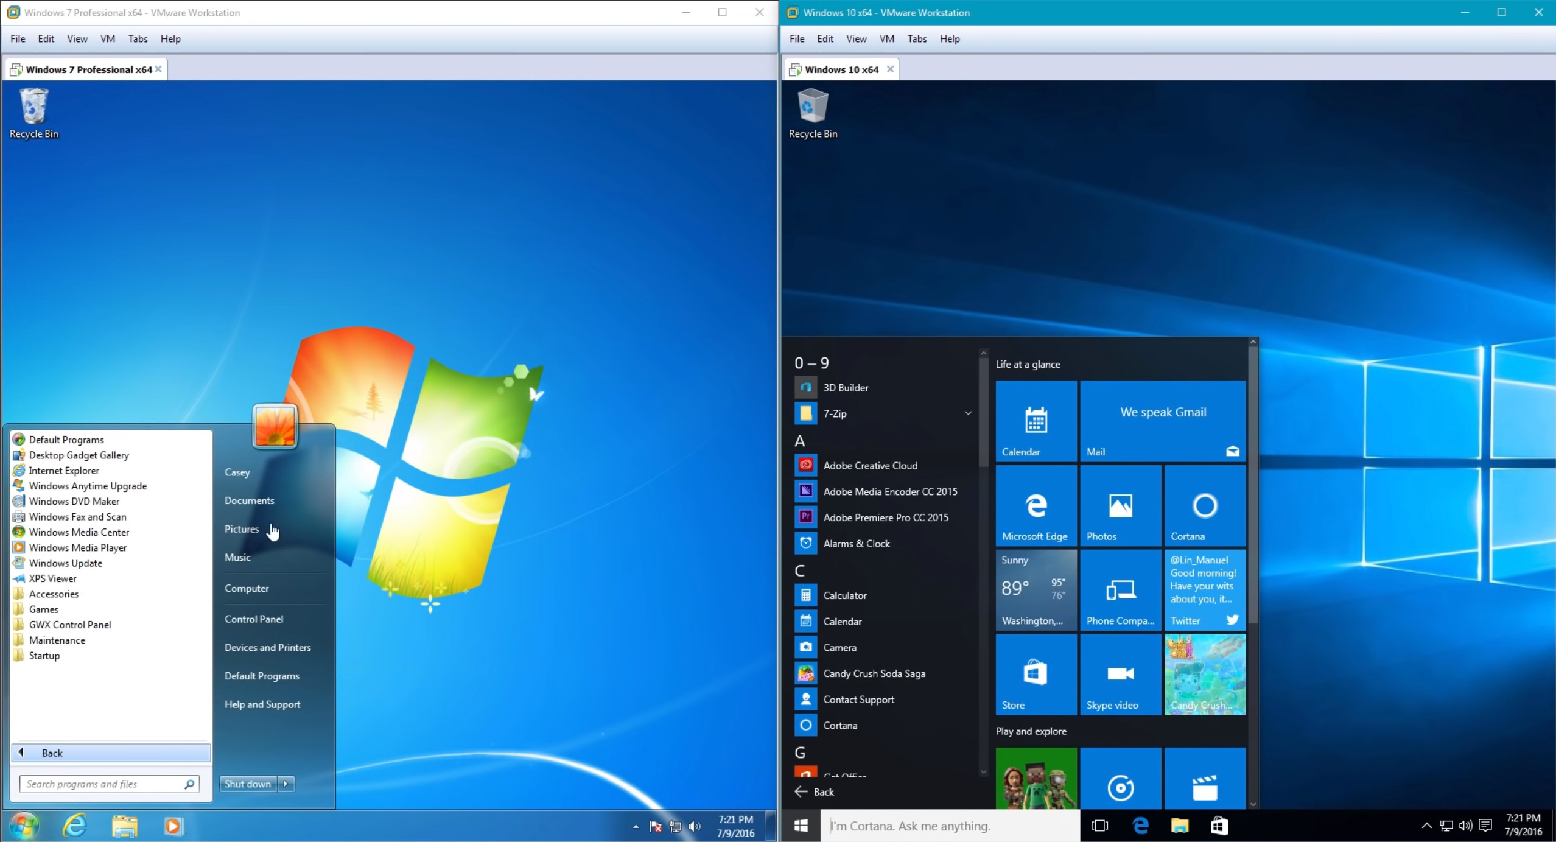
Task: Launch Windows Media Player from the Windows 7 taskbar
Action: pos(174,826)
